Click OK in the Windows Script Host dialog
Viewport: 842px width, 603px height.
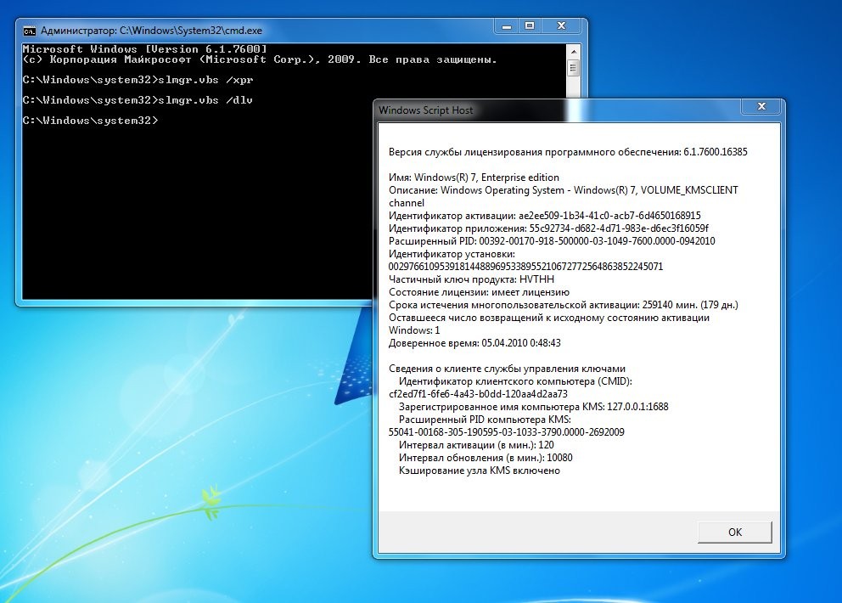pyautogui.click(x=734, y=532)
